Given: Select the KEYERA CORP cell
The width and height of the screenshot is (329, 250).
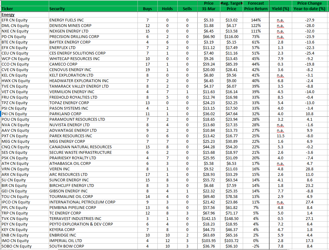Looking at the screenshot, I should click(x=93, y=230).
